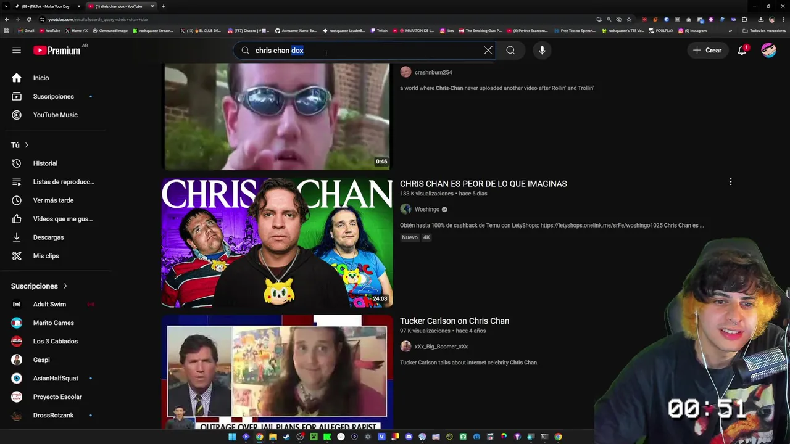Expand the Tú section chevron
The image size is (790, 444).
pyautogui.click(x=27, y=145)
